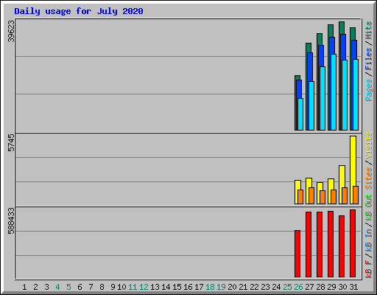The width and height of the screenshot is (377, 295).
Task: Click day 28 on the x-axis
Action: coord(320,287)
